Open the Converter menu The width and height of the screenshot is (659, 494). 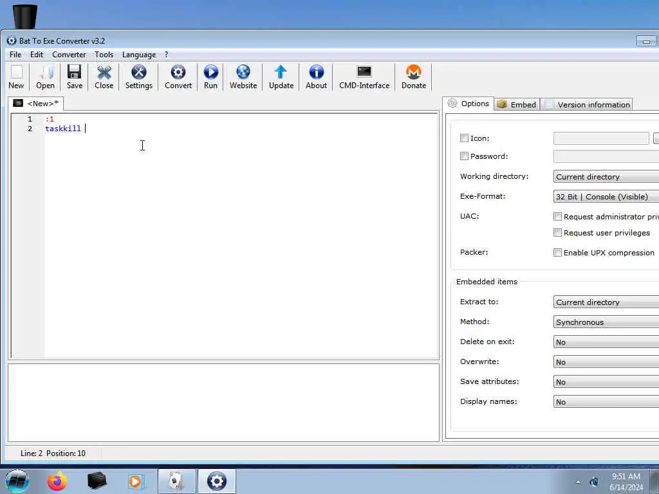click(69, 55)
